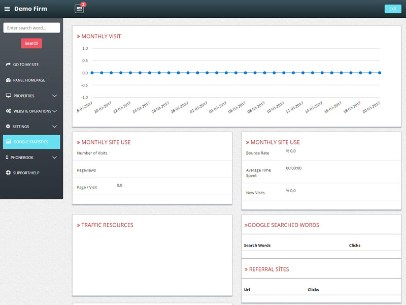Click the phone icon next to Phonebook

(7, 158)
